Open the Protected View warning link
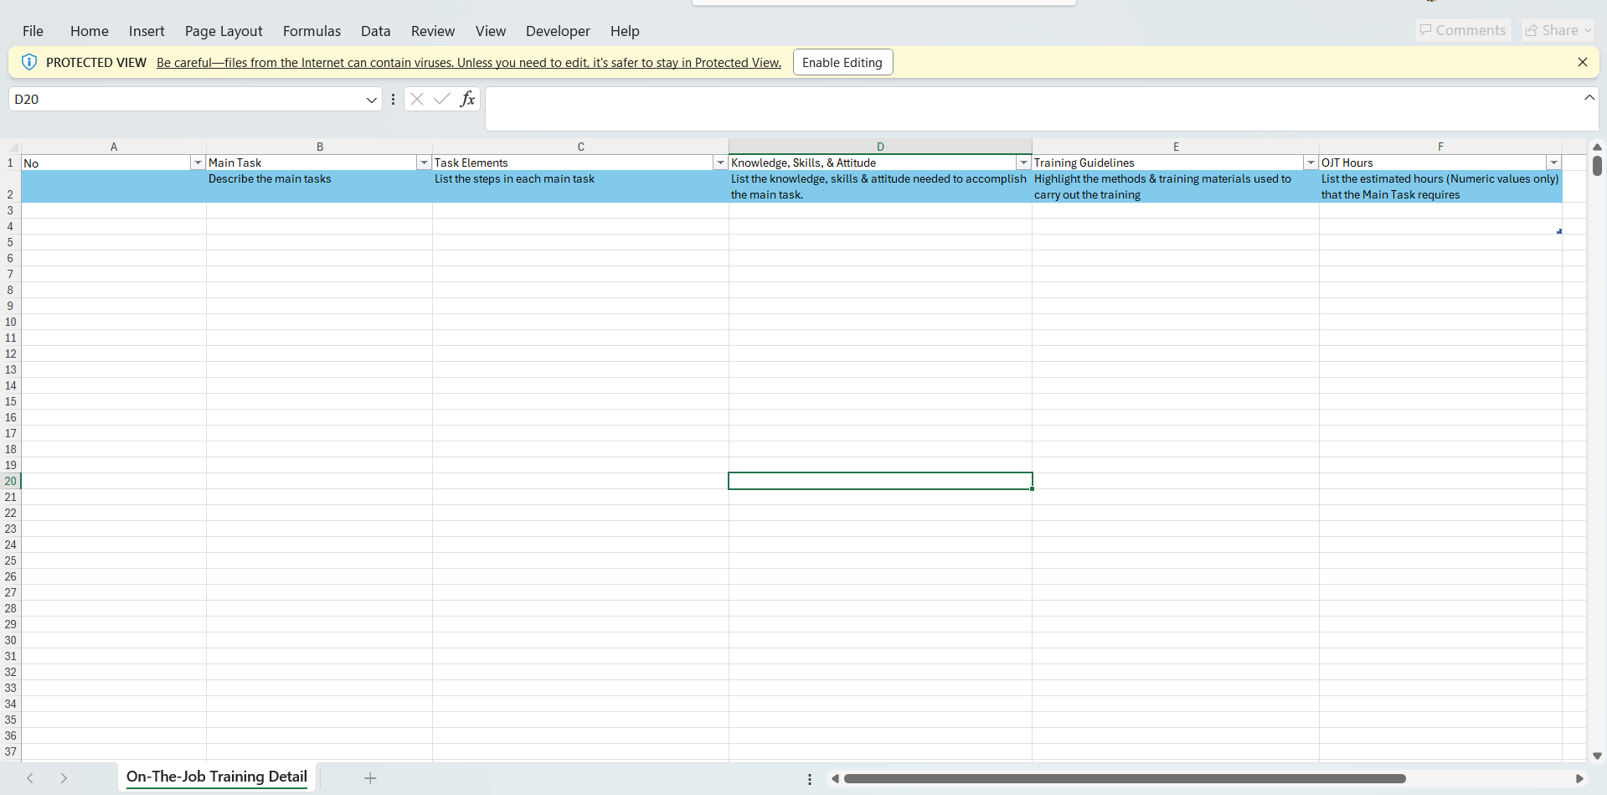 (x=469, y=61)
